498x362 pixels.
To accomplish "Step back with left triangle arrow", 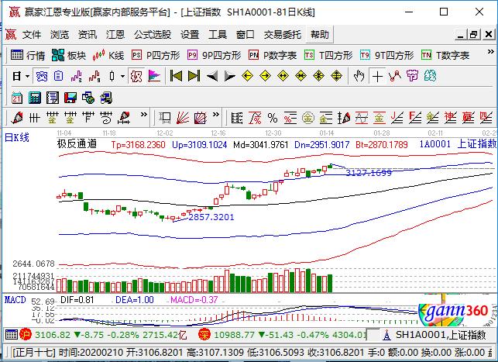I will point(212,76).
